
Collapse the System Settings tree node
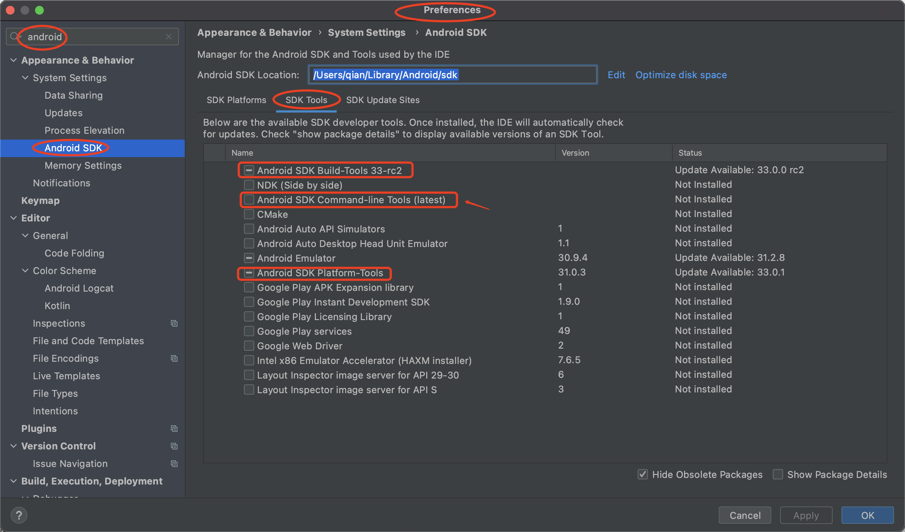[25, 77]
